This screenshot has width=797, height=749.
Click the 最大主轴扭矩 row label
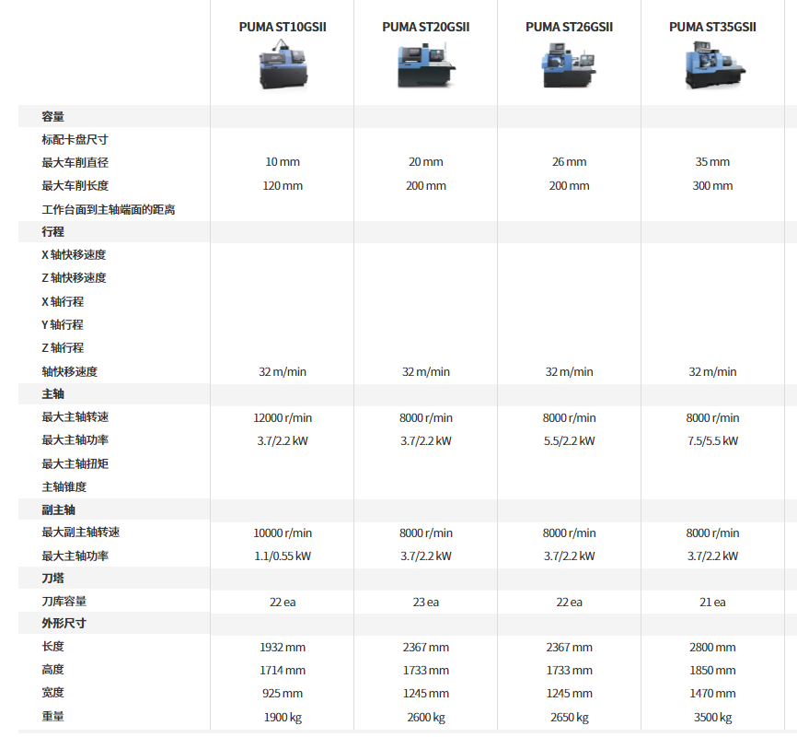pyautogui.click(x=75, y=464)
